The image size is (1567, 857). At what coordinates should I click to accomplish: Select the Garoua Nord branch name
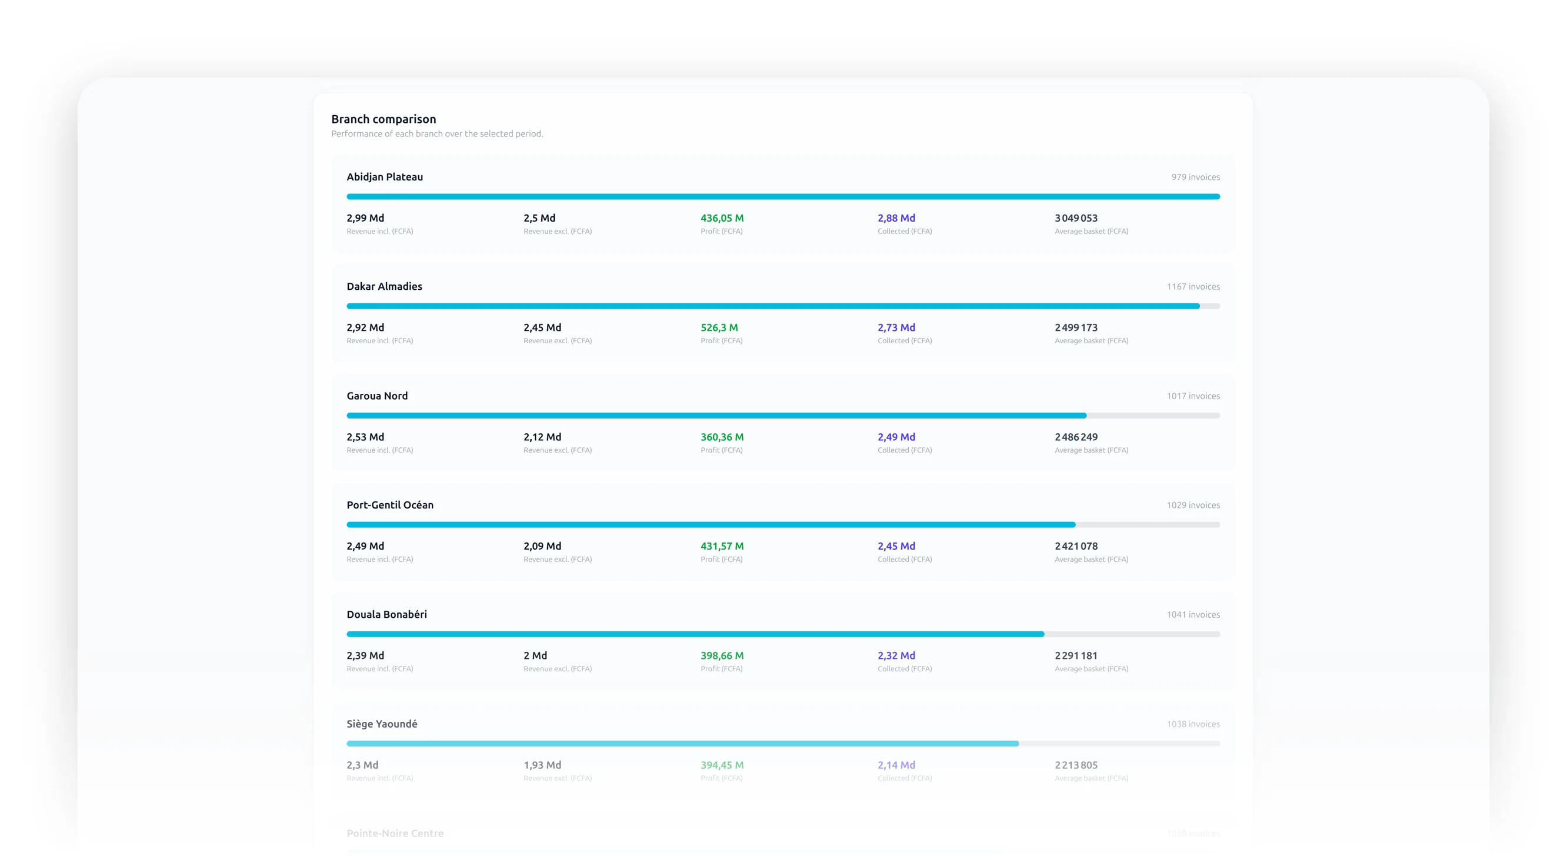tap(376, 396)
